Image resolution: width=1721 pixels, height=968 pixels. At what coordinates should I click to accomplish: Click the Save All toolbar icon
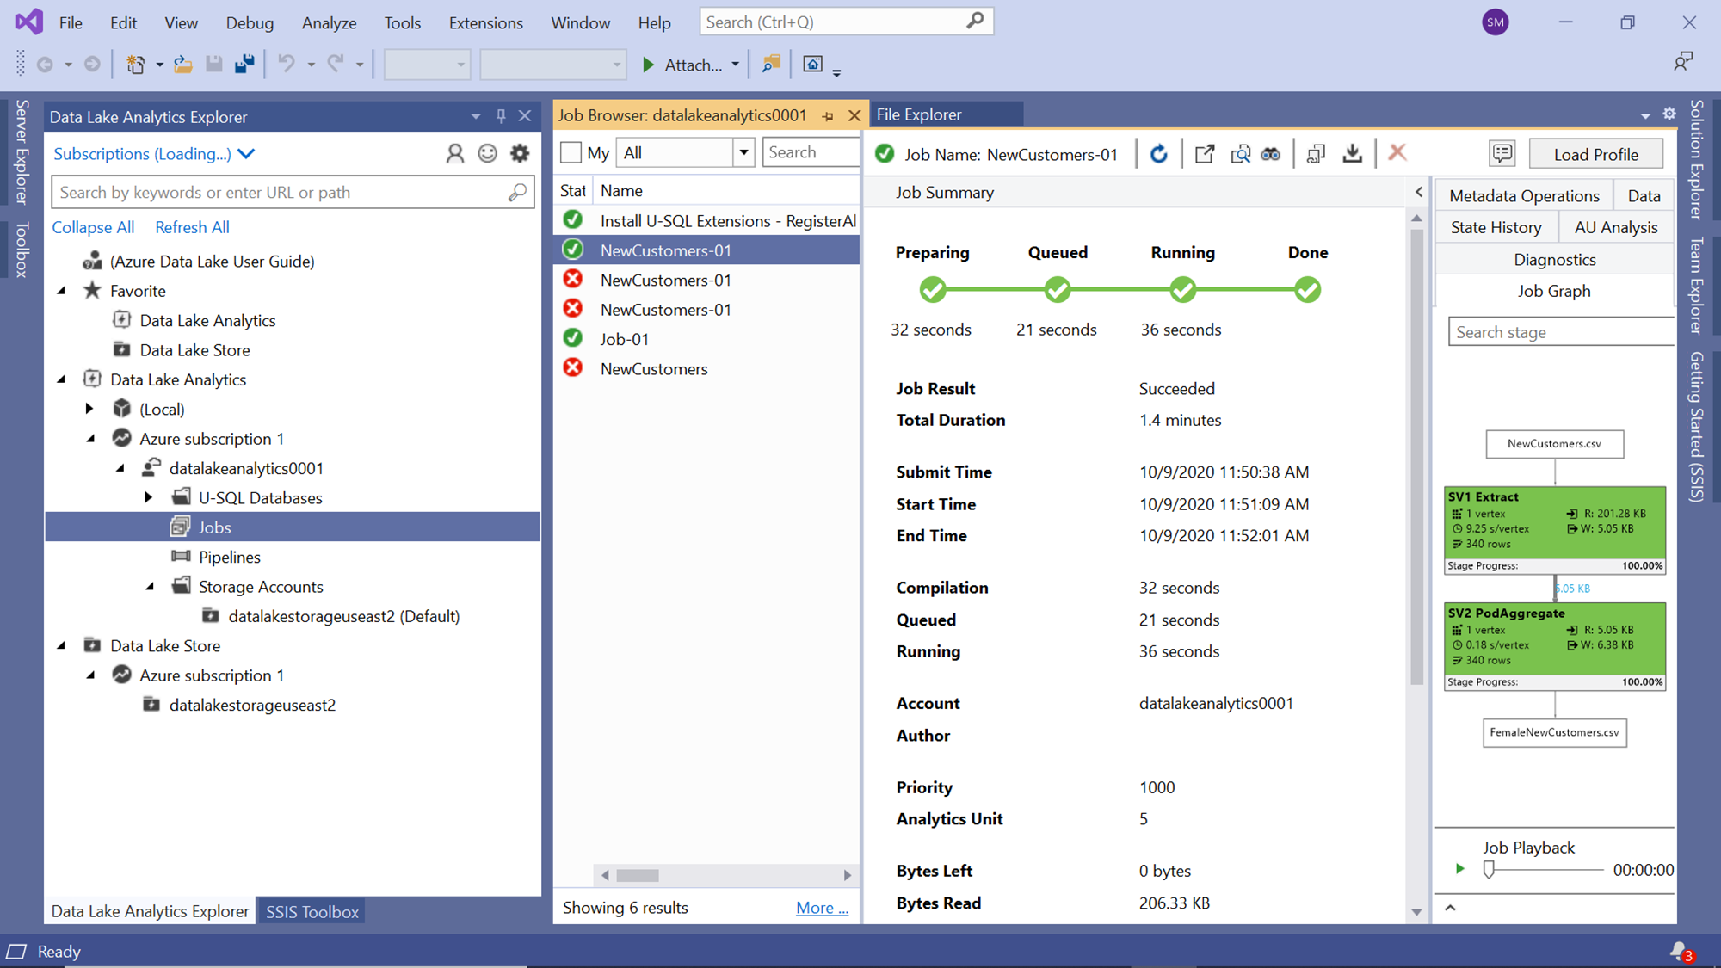coord(245,64)
